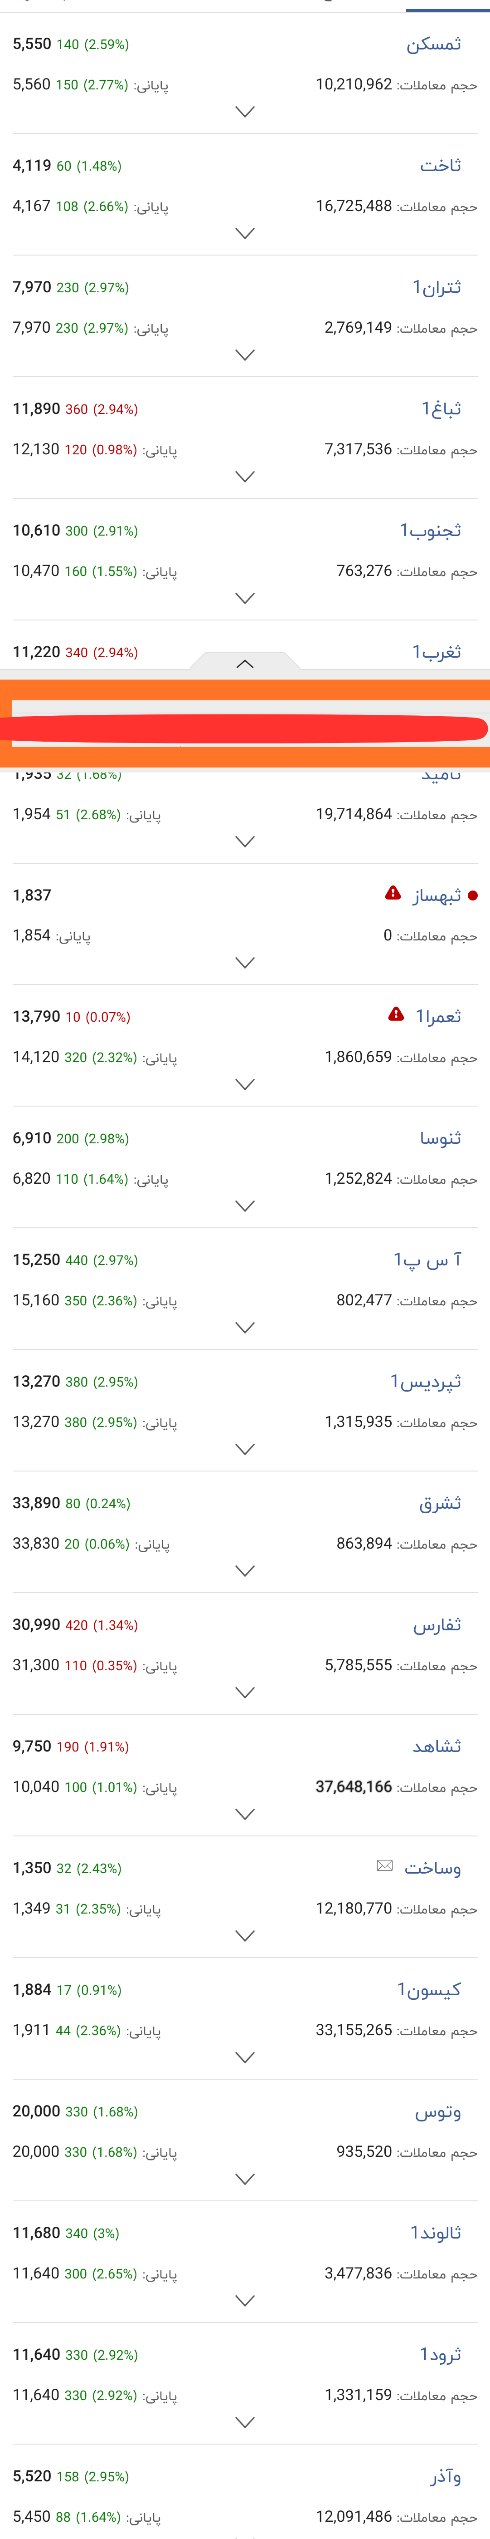The image size is (490, 2539).
Task: Open the ثشاهد symbol page
Action: click(x=437, y=1746)
